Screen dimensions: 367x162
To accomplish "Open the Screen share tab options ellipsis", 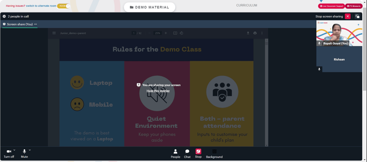I will click(36, 24).
